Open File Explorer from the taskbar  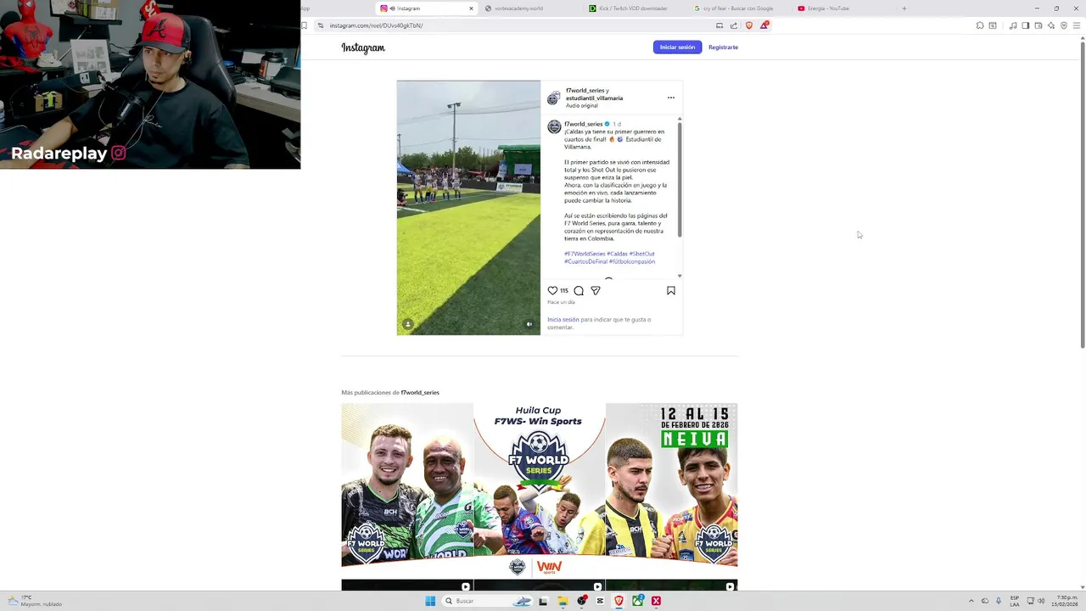tap(563, 601)
